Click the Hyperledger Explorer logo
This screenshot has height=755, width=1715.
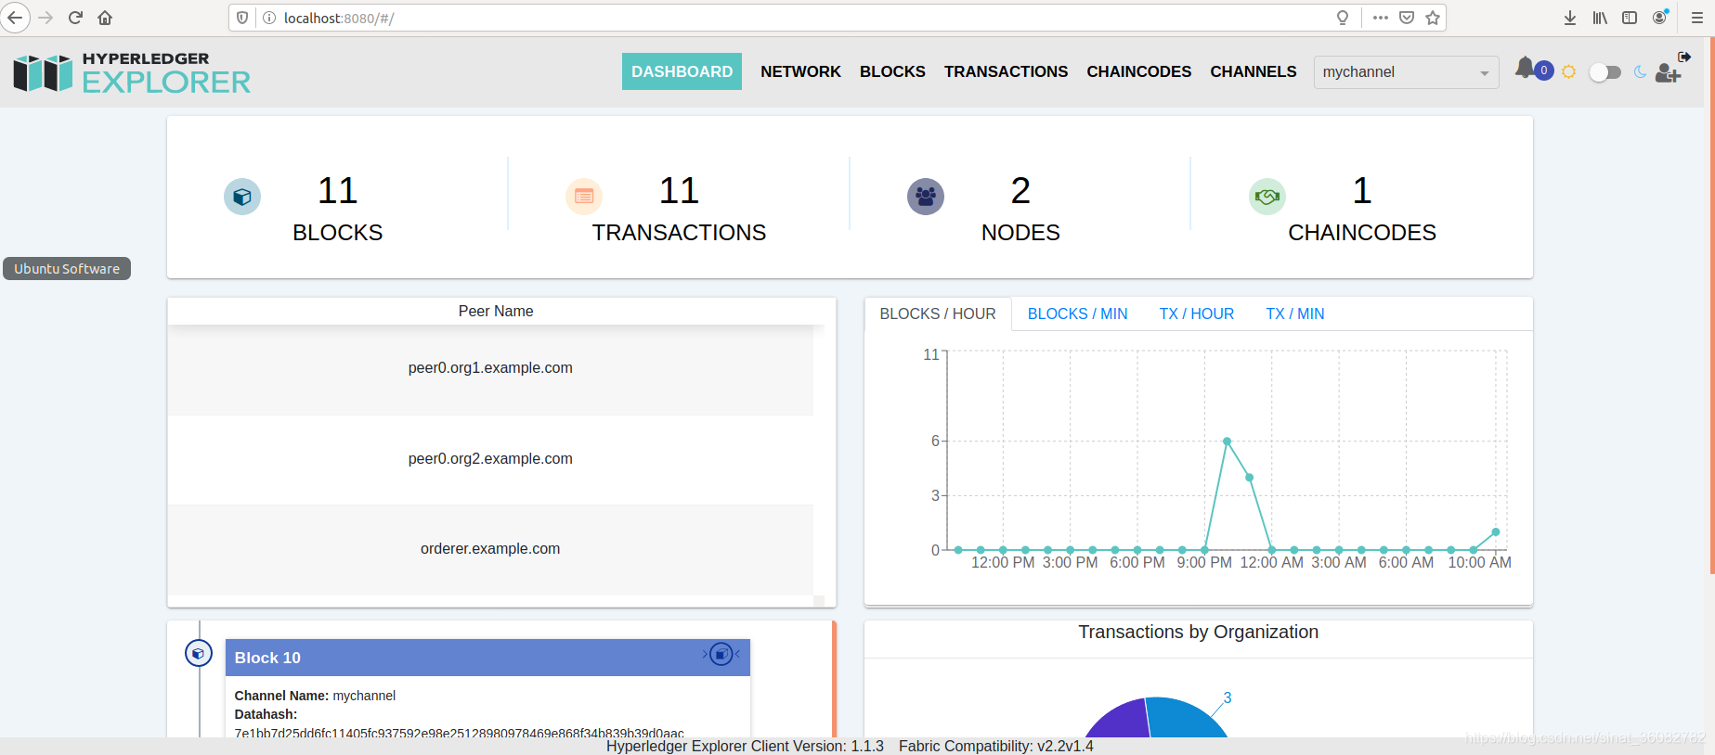click(x=132, y=73)
